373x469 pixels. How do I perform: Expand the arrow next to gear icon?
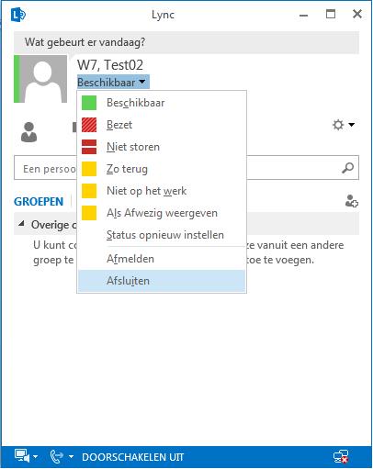coord(352,125)
